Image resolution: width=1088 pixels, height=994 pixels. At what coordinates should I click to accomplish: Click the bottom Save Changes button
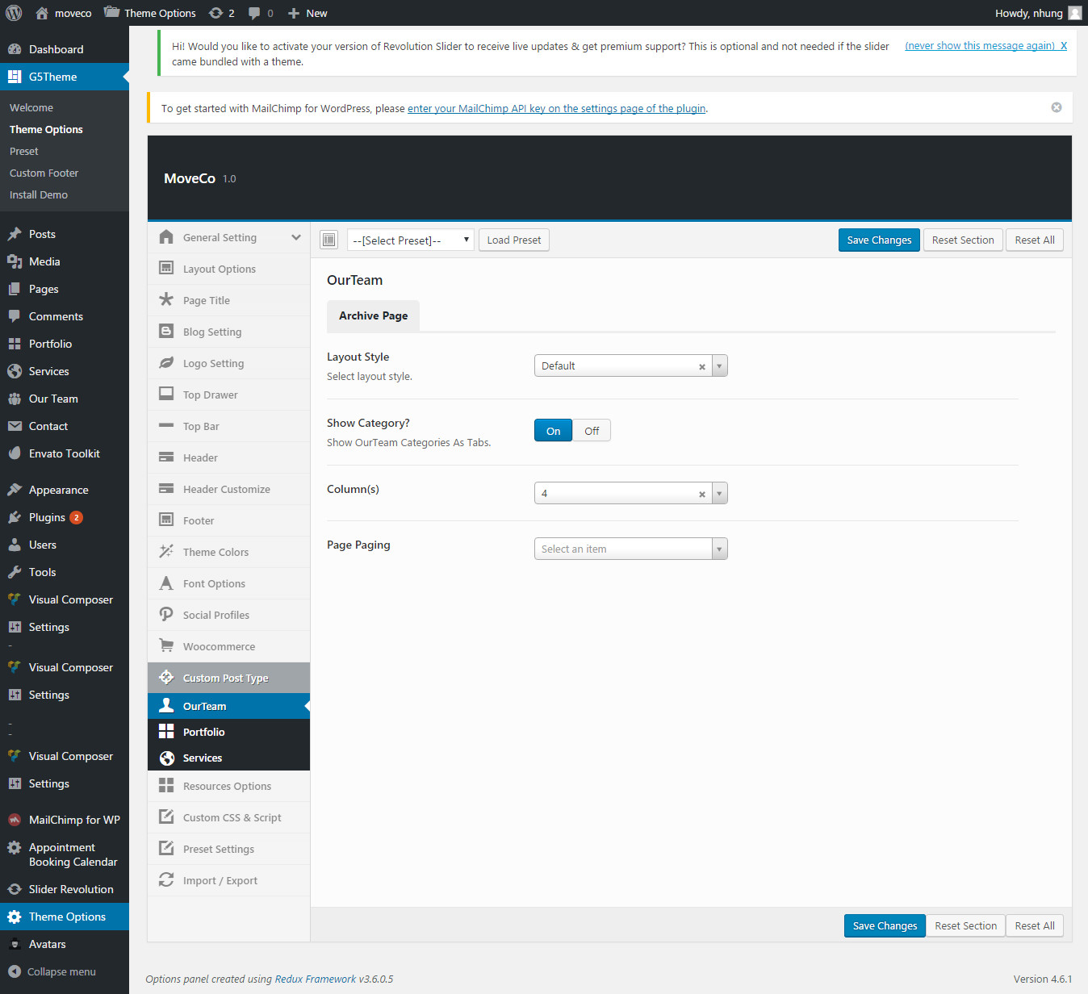coord(885,925)
